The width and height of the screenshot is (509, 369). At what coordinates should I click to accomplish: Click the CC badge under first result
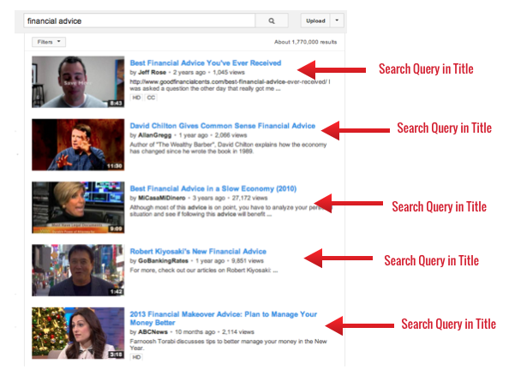[151, 98]
